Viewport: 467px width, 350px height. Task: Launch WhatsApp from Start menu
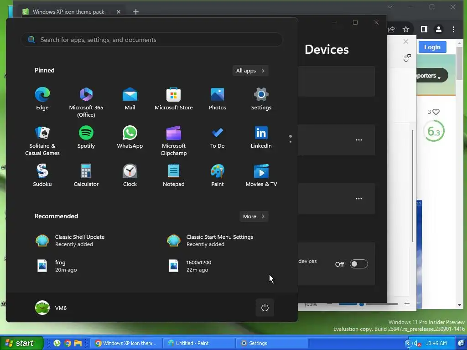130,137
